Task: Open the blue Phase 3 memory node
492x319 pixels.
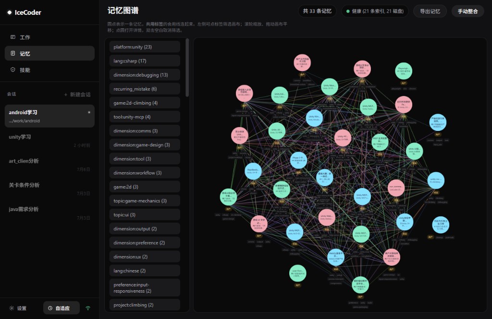Action: [x=298, y=160]
